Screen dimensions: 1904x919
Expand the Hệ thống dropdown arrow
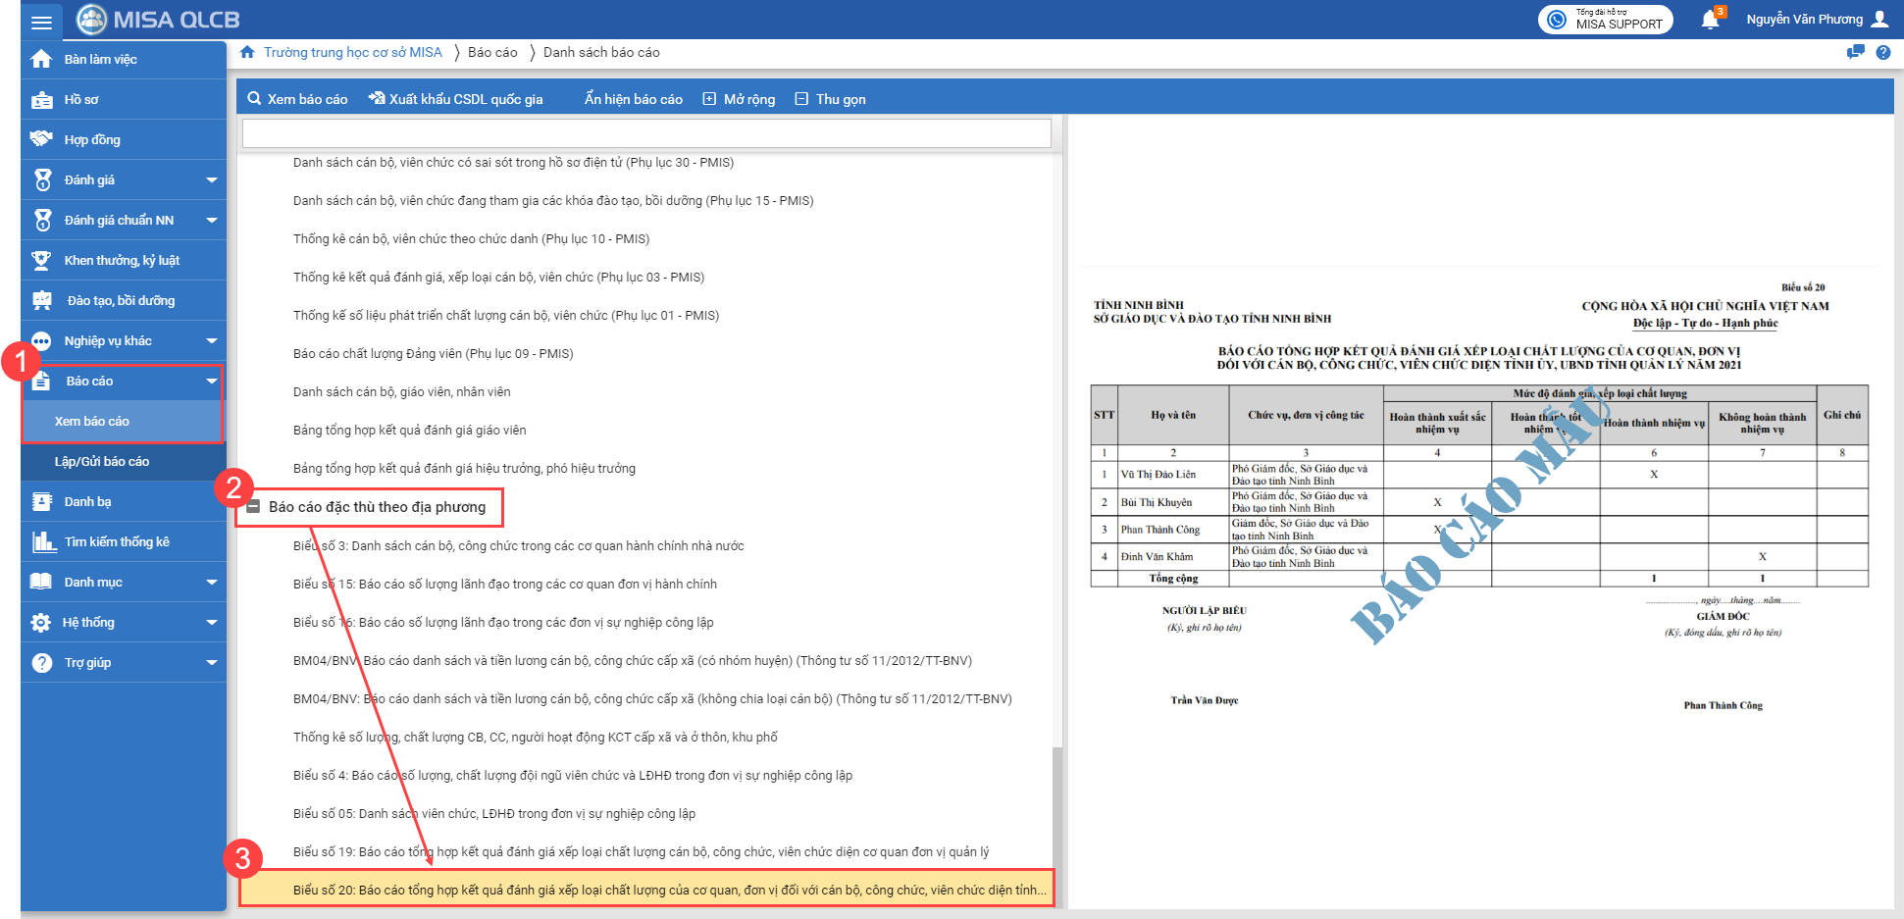[x=211, y=623]
